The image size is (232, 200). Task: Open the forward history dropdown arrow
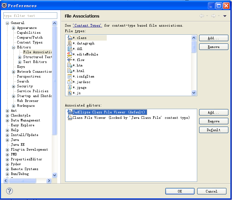point(219,16)
